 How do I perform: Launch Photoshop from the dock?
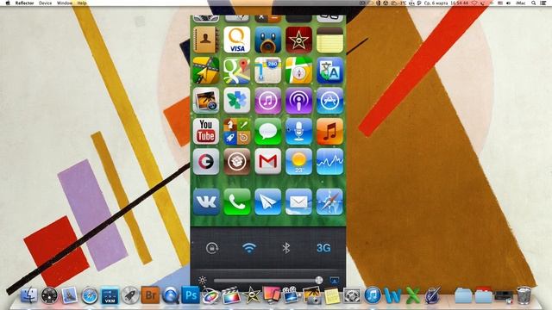point(191,294)
